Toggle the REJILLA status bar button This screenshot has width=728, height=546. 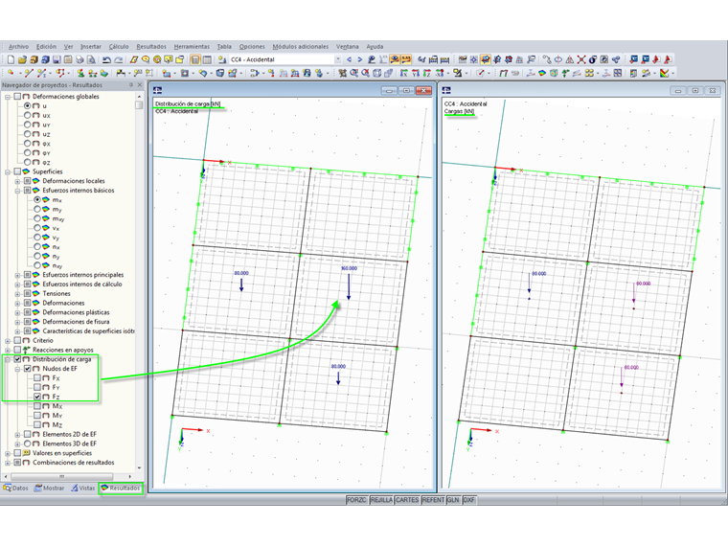coord(381,500)
